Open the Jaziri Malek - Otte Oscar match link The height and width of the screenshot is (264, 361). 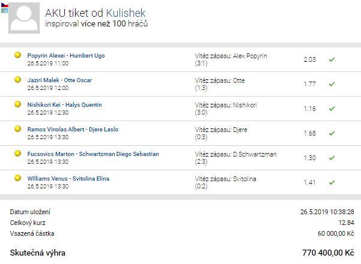tap(59, 80)
